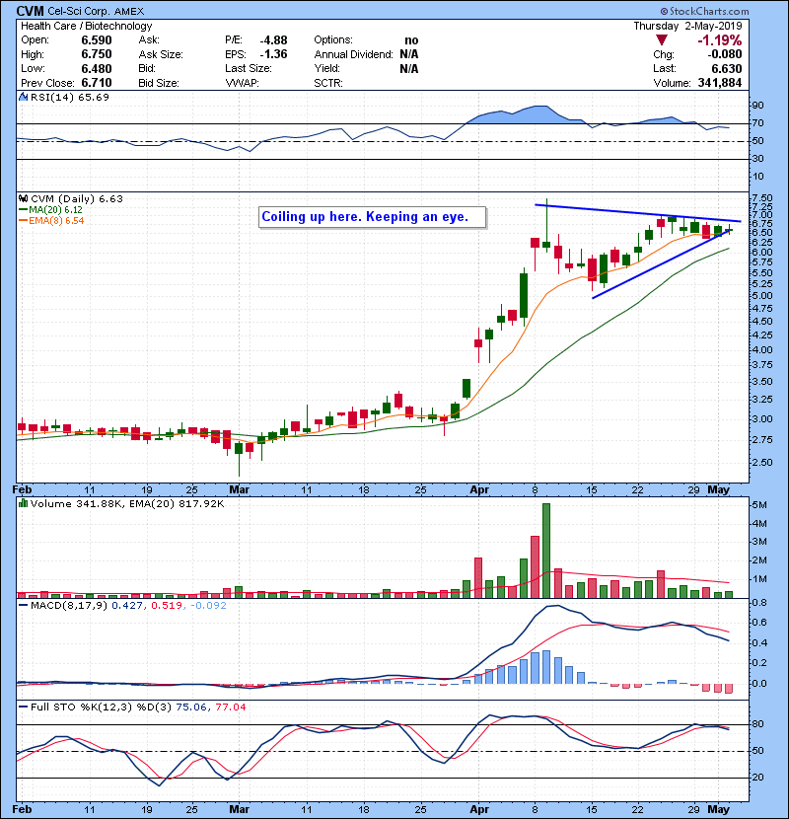789x819 pixels.
Task: Click the 5M volume scale label
Action: point(759,505)
